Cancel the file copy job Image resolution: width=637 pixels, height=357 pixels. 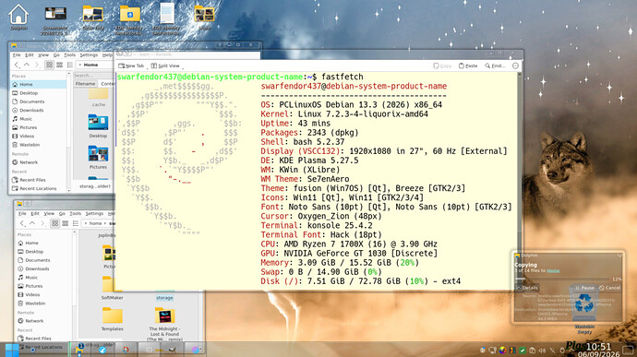point(610,288)
